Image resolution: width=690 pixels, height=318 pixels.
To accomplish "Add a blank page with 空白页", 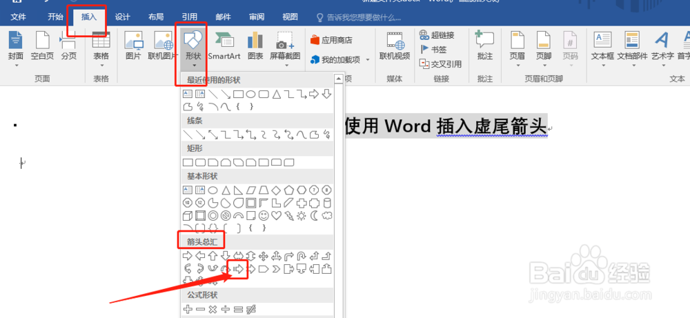I will click(42, 46).
